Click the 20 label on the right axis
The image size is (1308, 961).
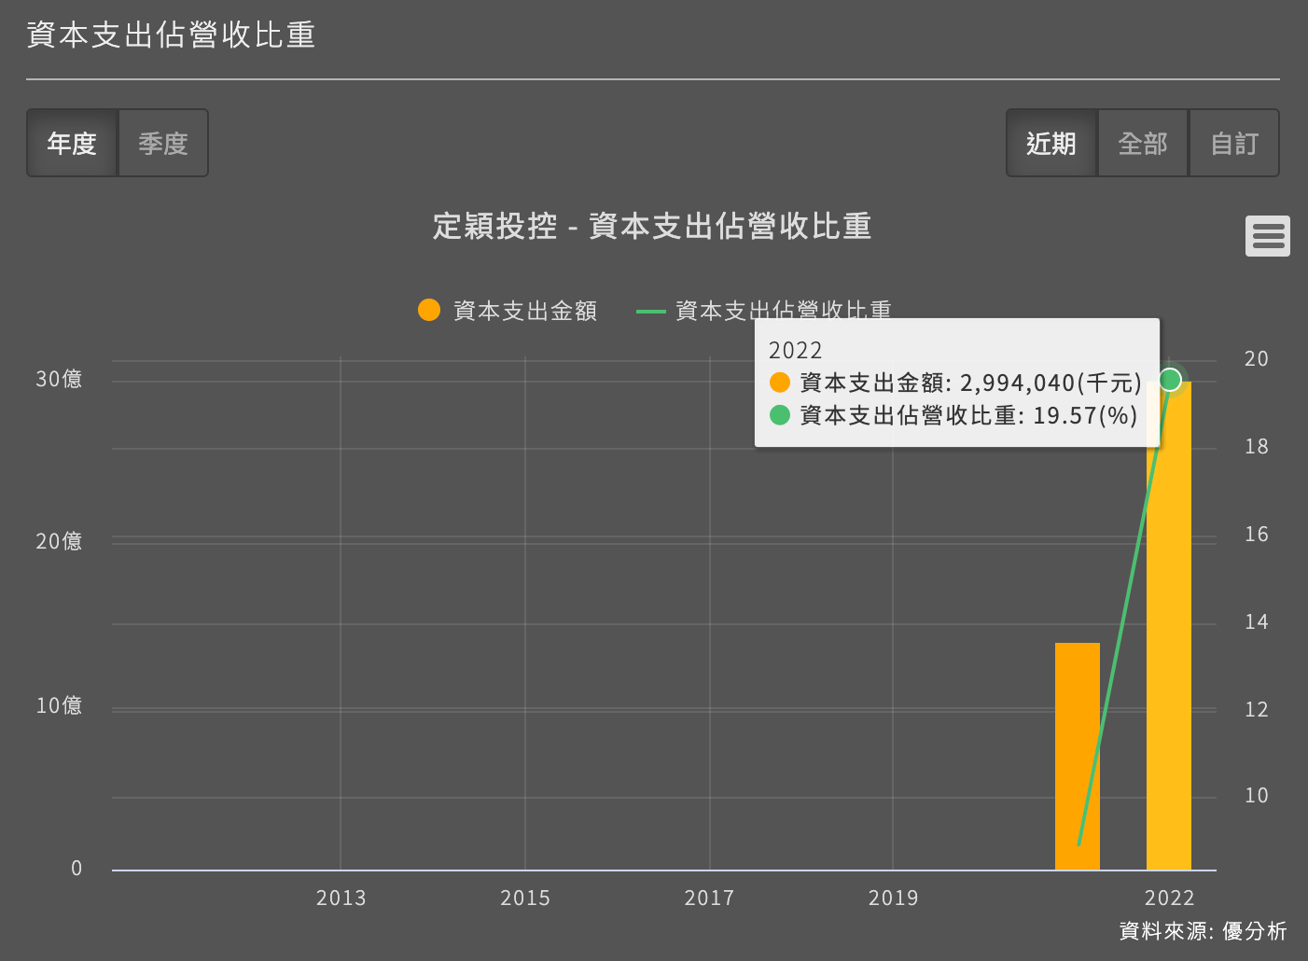click(1257, 358)
